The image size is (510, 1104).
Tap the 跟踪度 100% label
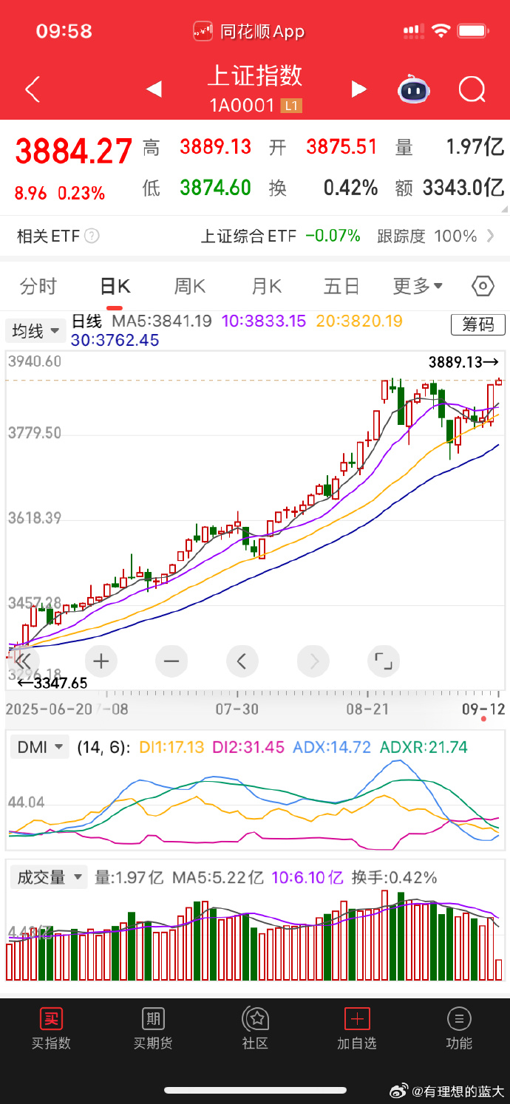coord(427,236)
